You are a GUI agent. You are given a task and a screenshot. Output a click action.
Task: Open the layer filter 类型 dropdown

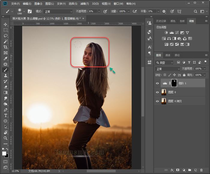(164, 62)
